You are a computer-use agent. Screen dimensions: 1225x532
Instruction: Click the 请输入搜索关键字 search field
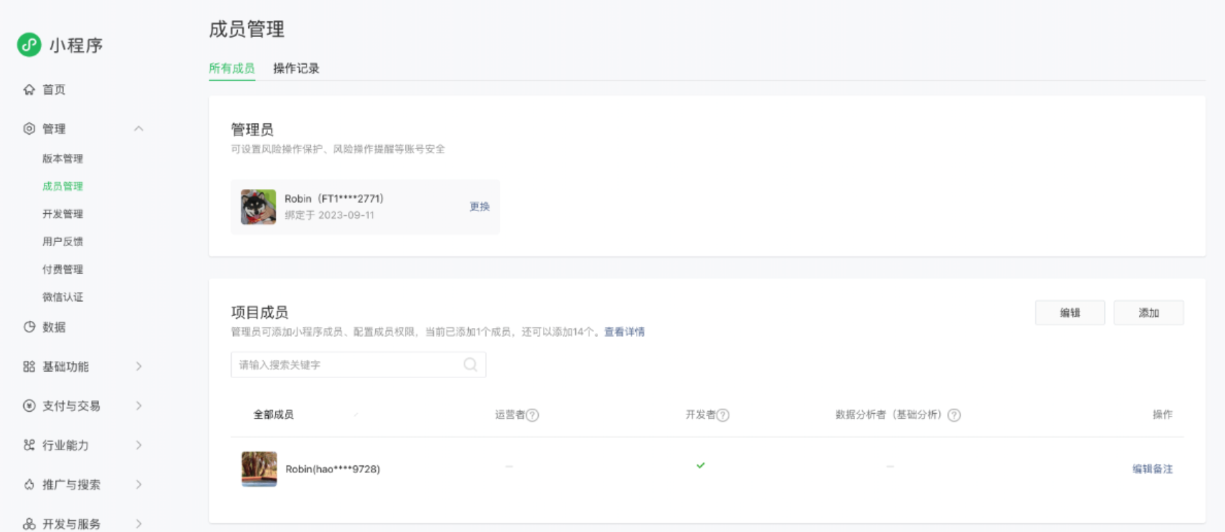(x=347, y=365)
